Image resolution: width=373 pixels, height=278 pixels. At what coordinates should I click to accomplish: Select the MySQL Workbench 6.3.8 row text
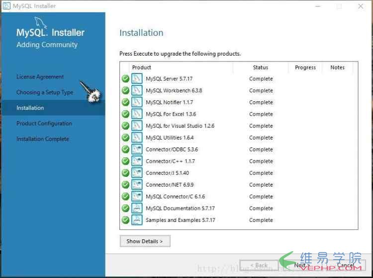tap(174, 90)
